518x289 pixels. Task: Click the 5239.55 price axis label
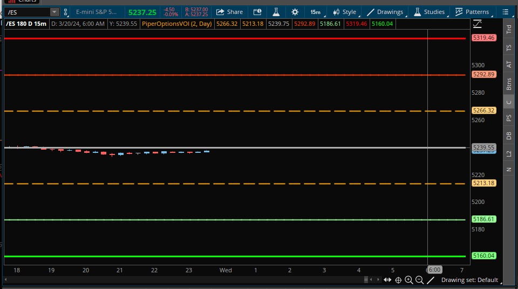[x=483, y=147]
